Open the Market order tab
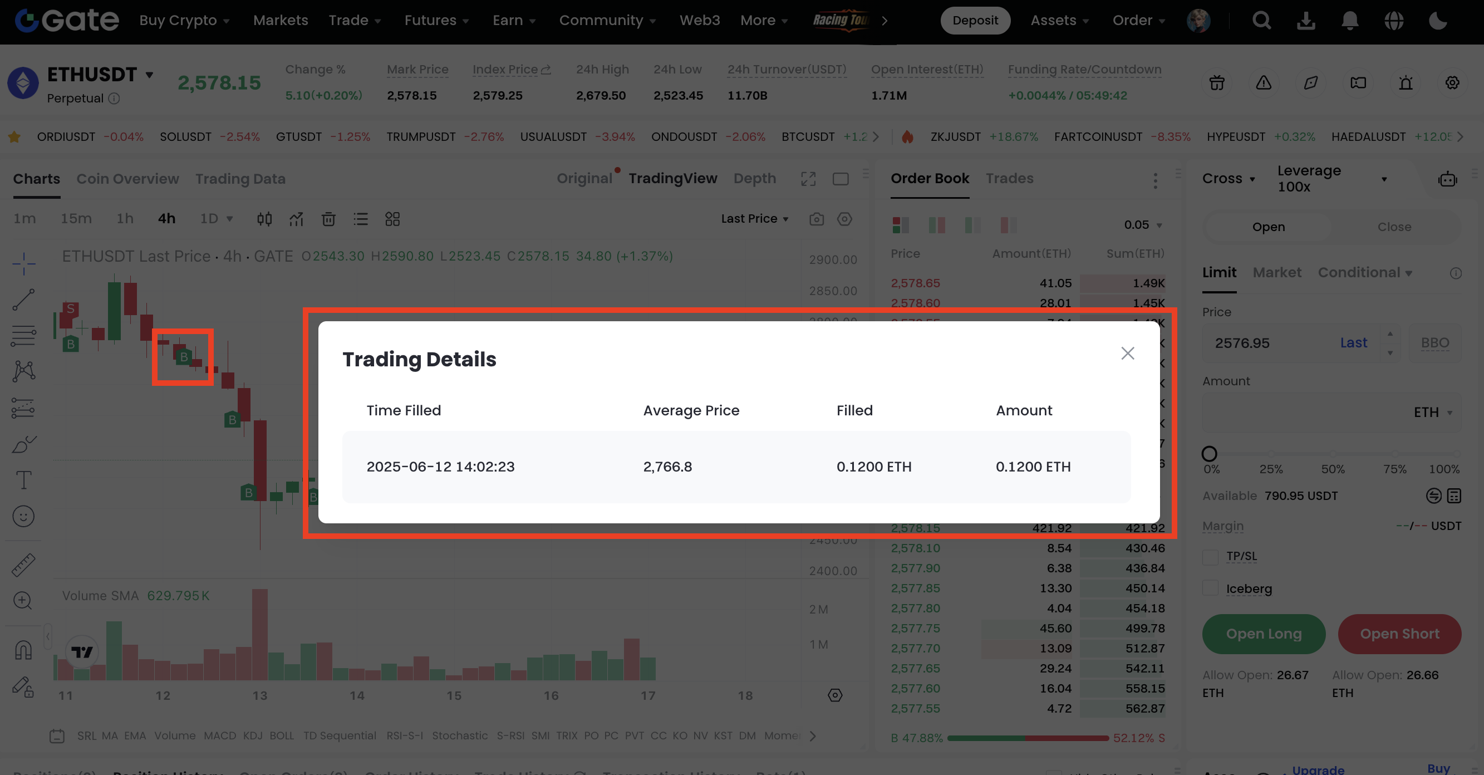1484x775 pixels. [x=1276, y=273]
